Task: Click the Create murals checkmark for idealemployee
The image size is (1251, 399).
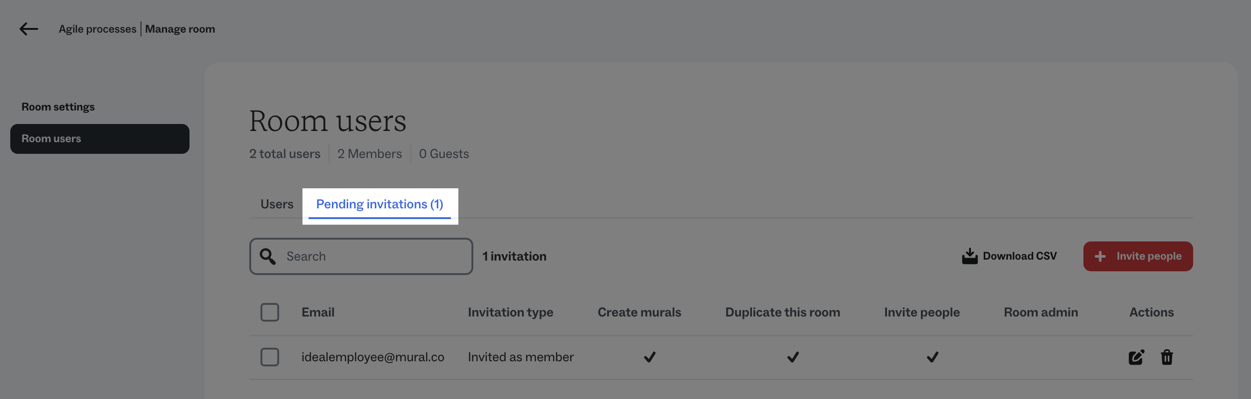Action: 649,358
